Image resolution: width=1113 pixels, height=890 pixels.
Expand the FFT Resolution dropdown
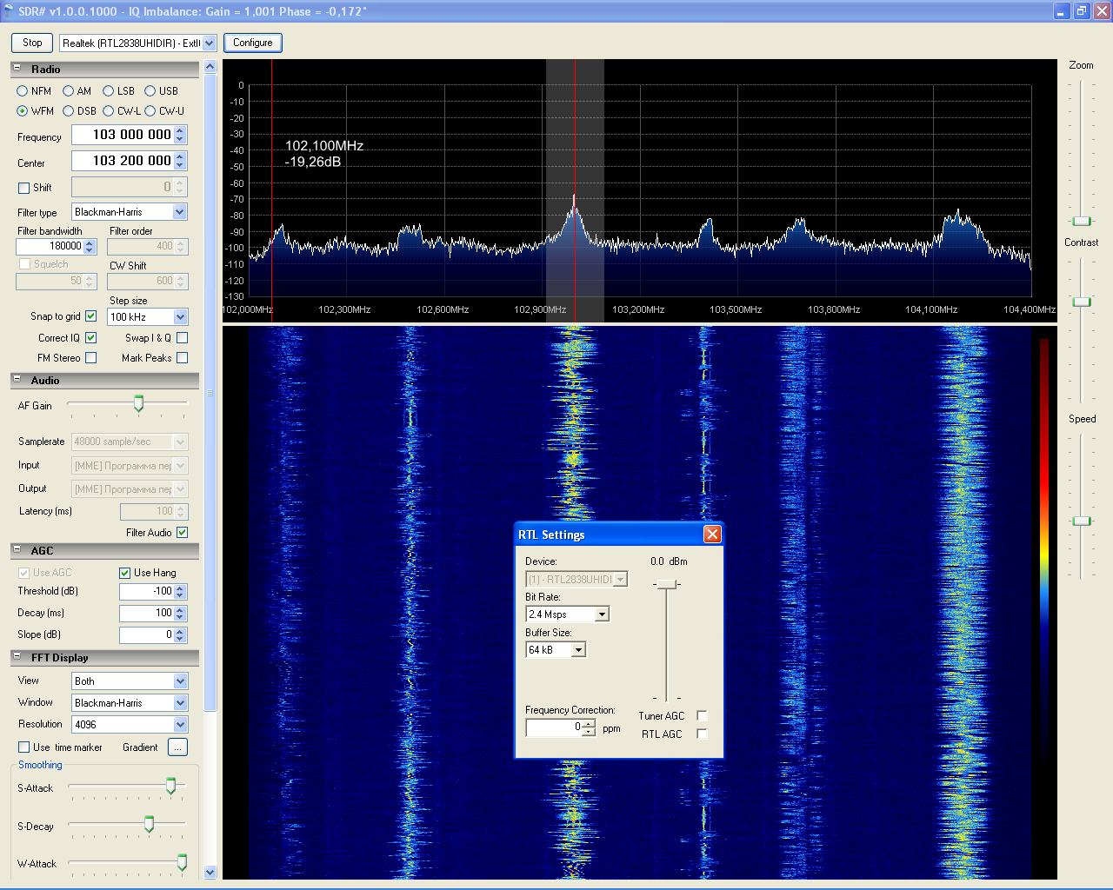(x=180, y=725)
